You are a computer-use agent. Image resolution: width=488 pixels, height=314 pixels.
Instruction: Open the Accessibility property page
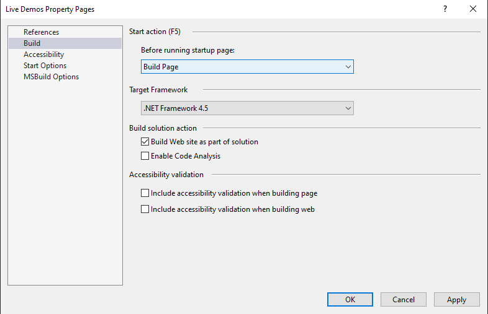43,55
